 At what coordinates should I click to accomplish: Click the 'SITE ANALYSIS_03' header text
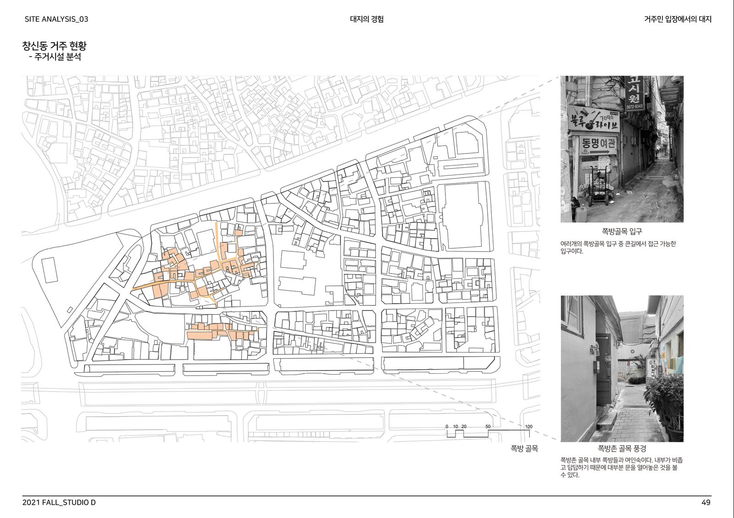[56, 19]
